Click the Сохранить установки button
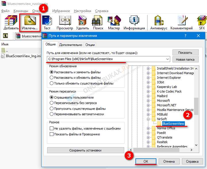Image resolution: width=207 pixels, height=169 pixels. tap(85, 150)
